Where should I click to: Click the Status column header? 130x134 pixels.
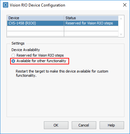point(91,18)
